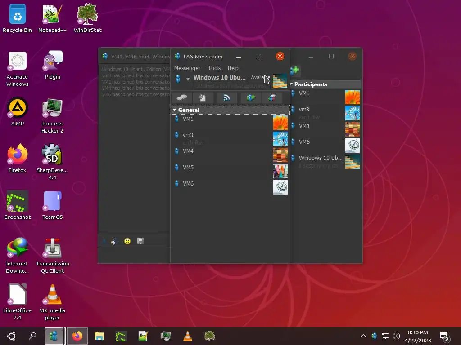Open the LibreOffice 7.4 desktop shortcut
This screenshot has width=461, height=345.
pos(18,302)
